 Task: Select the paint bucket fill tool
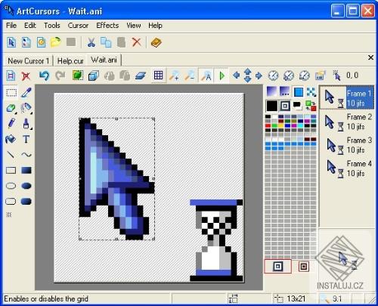(11, 139)
